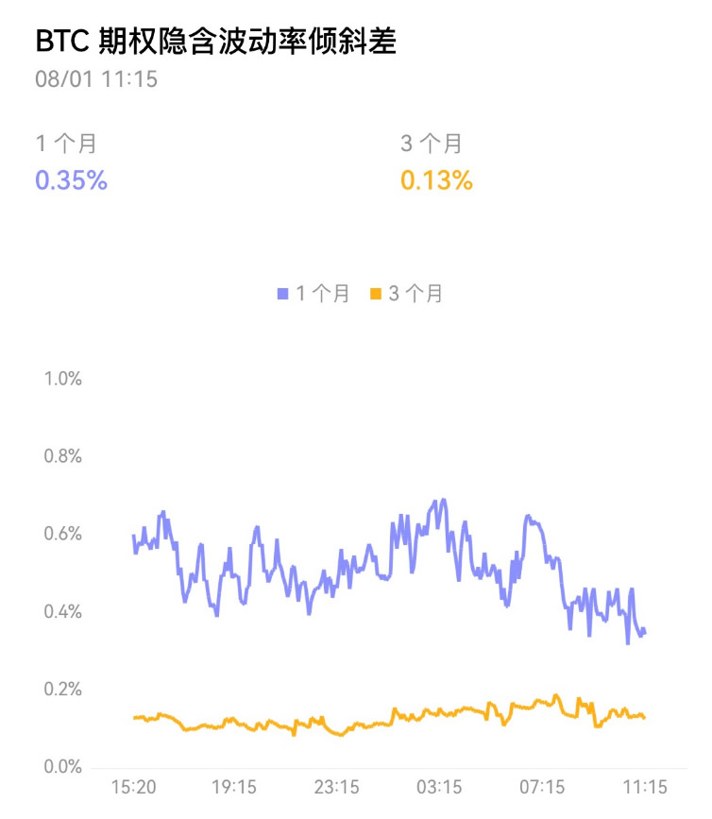Image resolution: width=712 pixels, height=819 pixels.
Task: Click the 0.6% y-axis label
Action: pos(63,535)
